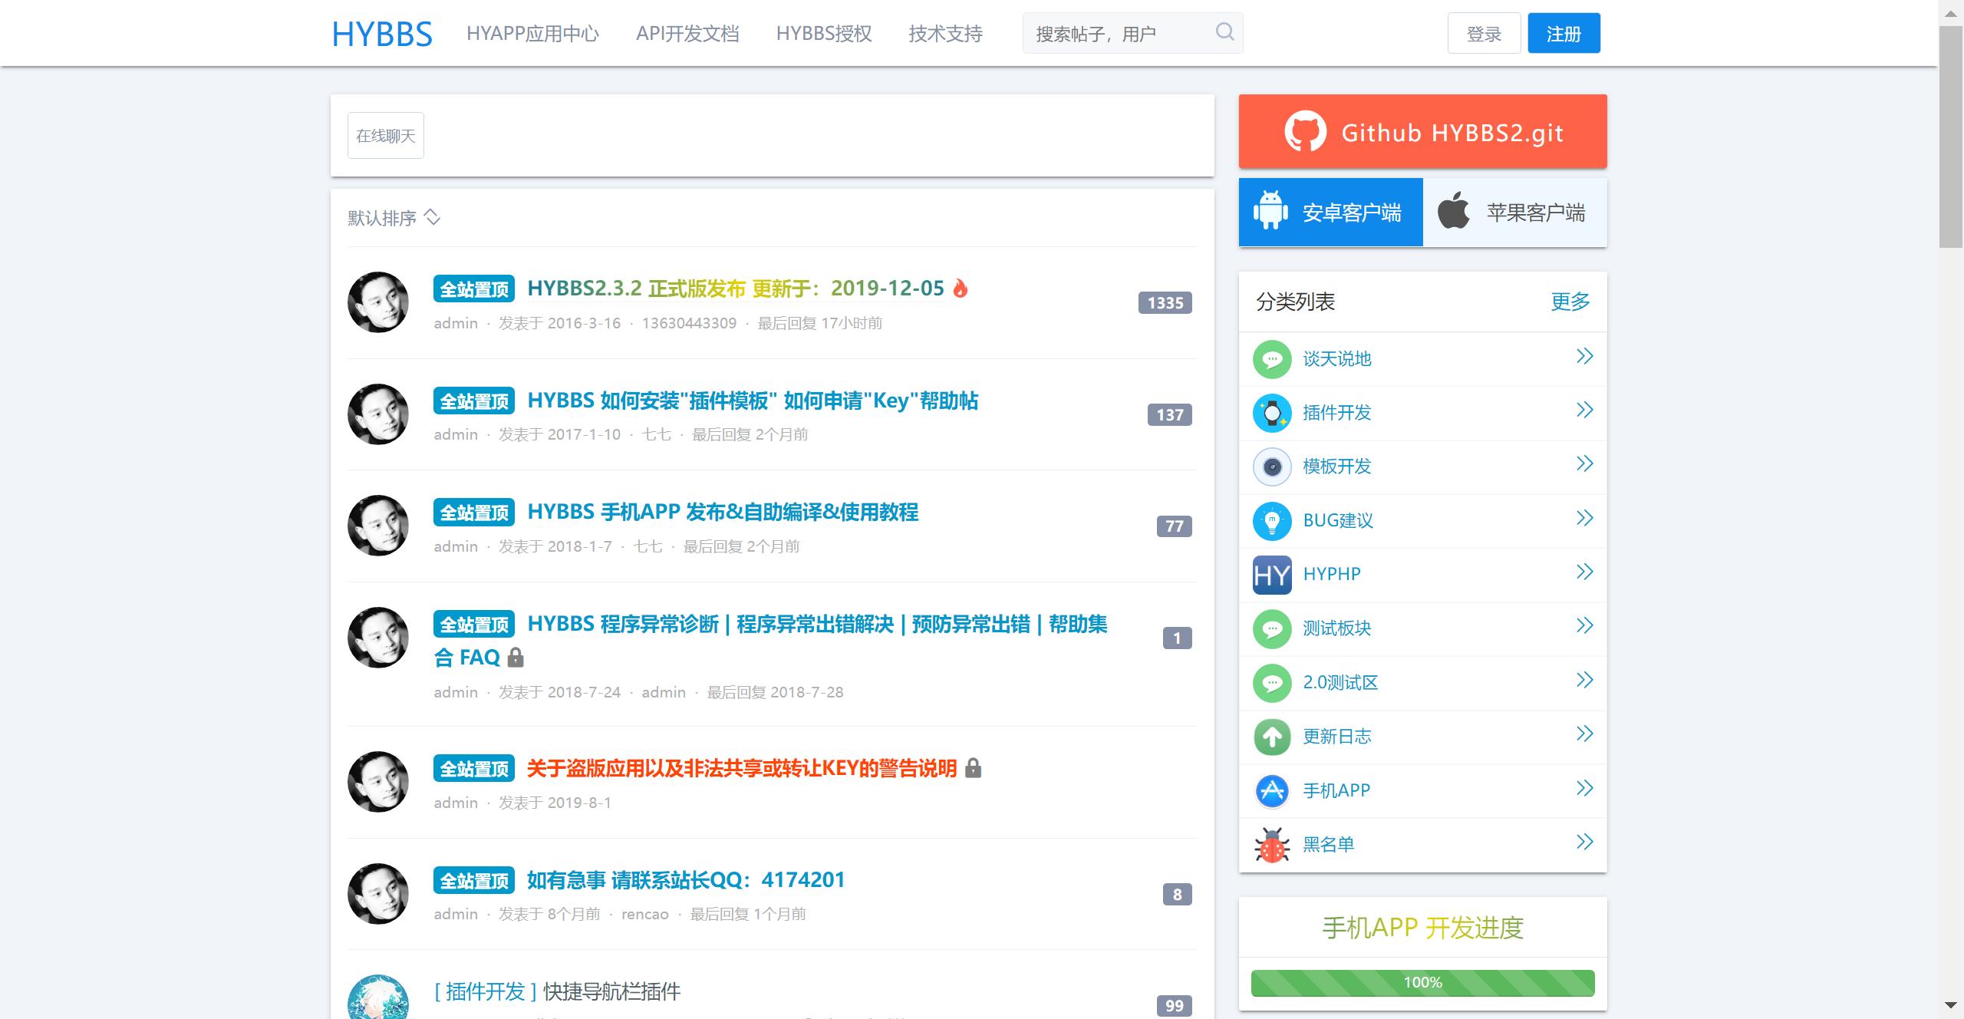Click the search magnifier icon
Screen dimensions: 1964x1019
point(1225,32)
